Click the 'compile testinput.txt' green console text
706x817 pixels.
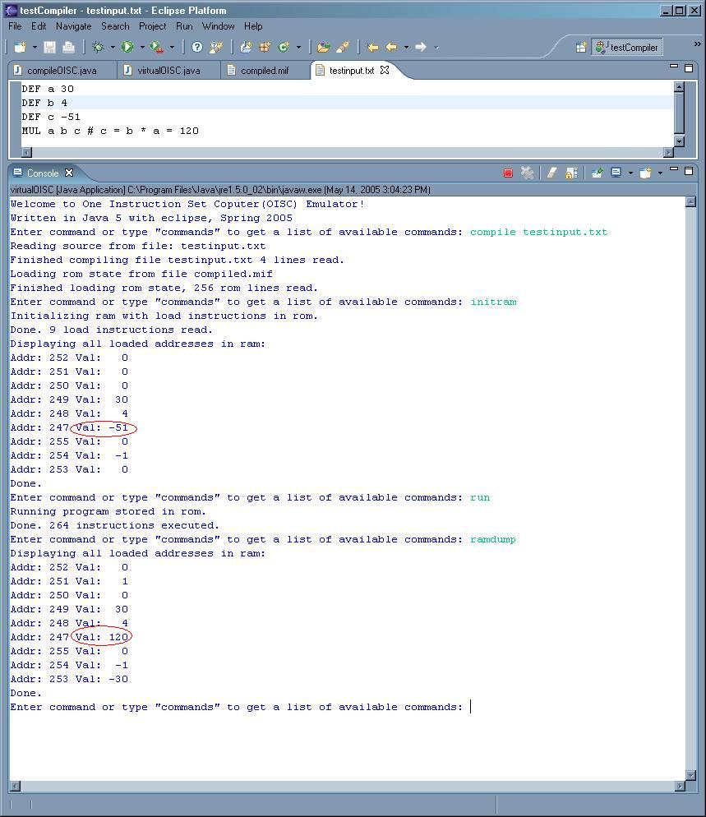pyautogui.click(x=539, y=232)
